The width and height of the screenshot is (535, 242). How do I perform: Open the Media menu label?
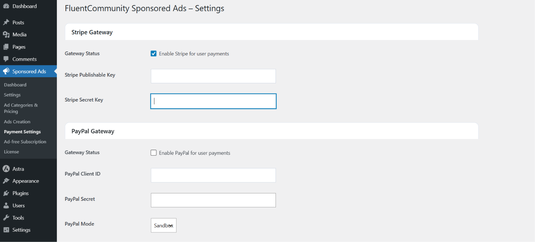20,35
